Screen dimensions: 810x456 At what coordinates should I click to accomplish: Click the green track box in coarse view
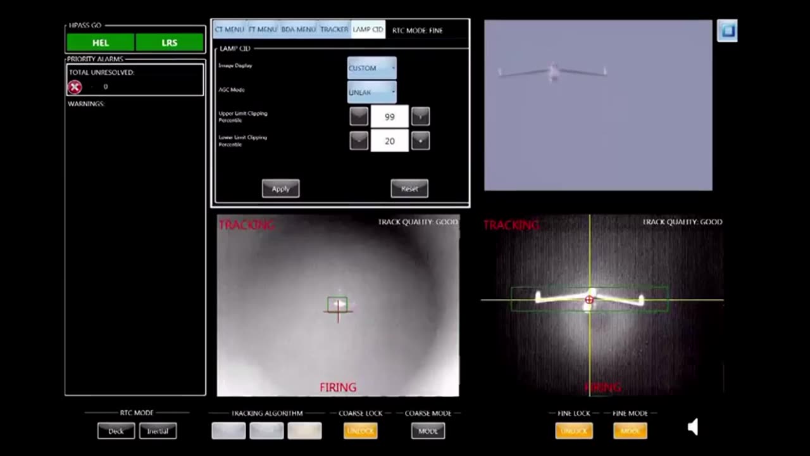[x=337, y=305]
